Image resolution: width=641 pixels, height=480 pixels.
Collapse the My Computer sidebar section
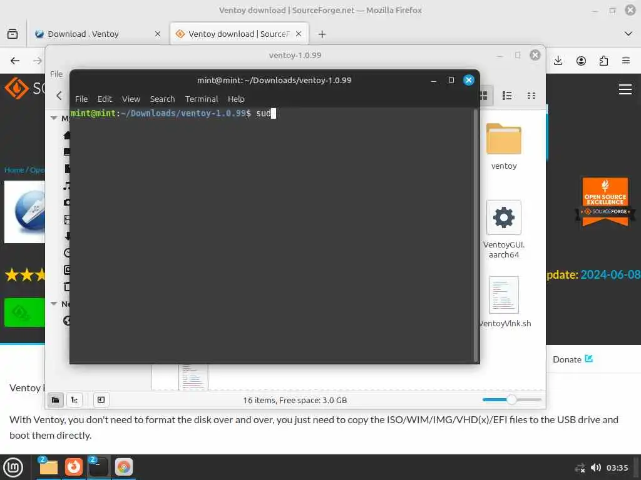[54, 118]
